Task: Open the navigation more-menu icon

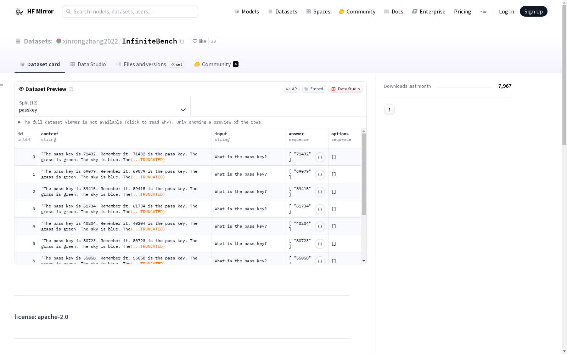Action: pyautogui.click(x=483, y=12)
